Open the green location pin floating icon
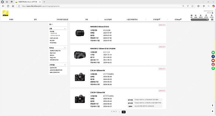 point(213,69)
